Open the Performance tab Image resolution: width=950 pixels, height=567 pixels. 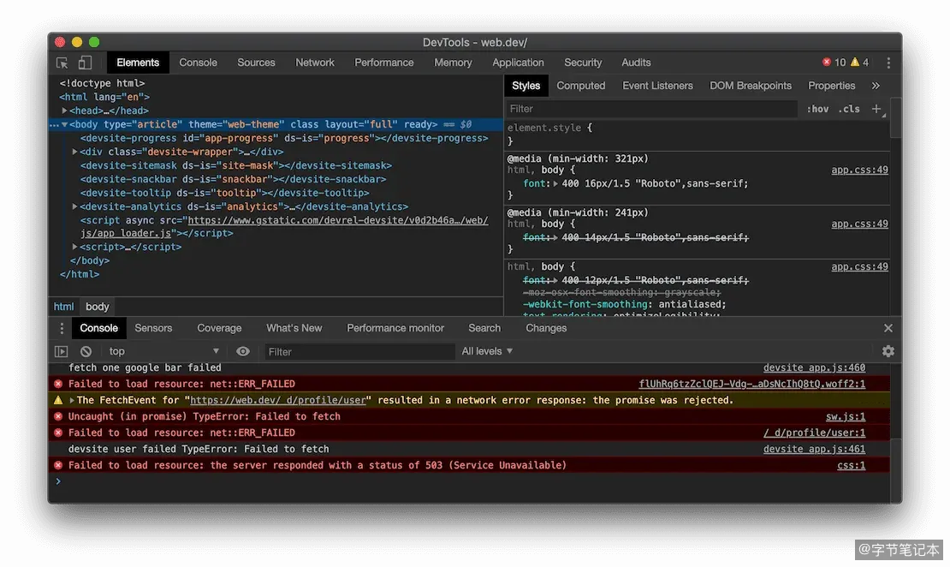(384, 63)
